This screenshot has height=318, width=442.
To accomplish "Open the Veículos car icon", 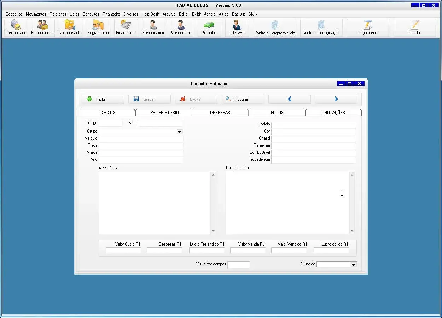I will click(209, 28).
